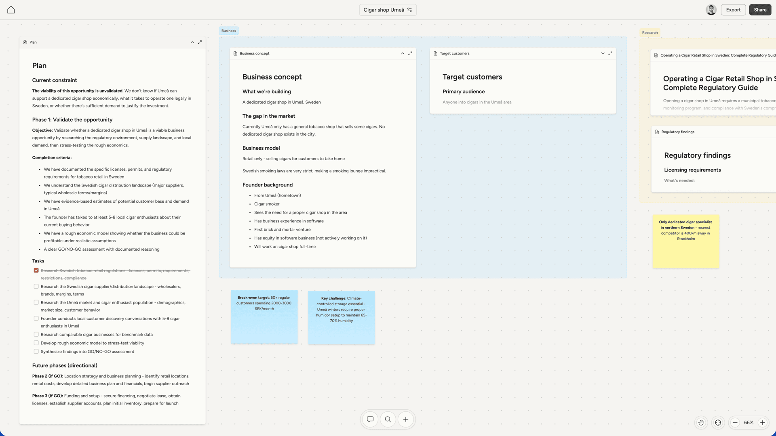Click the recenter view target icon

718,423
